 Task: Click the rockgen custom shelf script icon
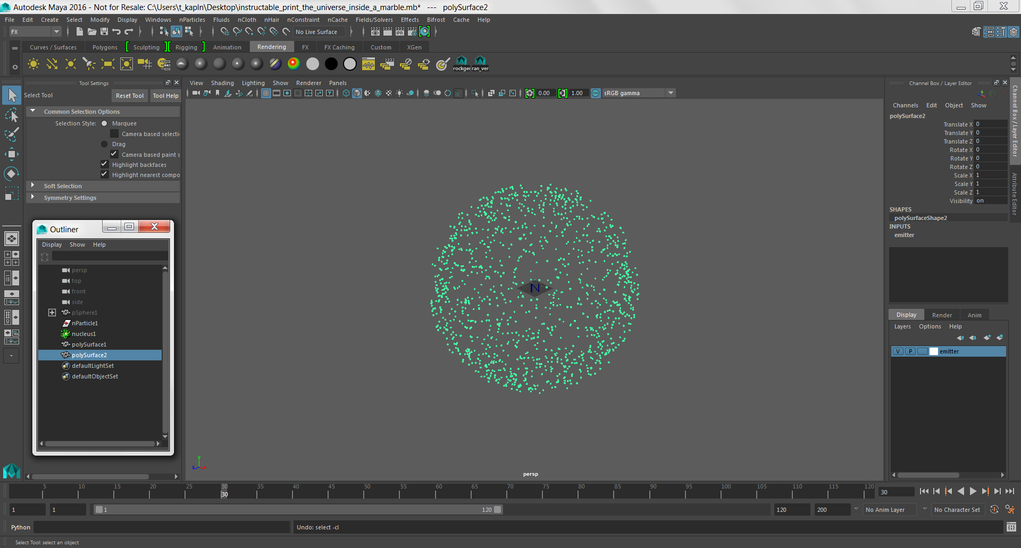462,64
